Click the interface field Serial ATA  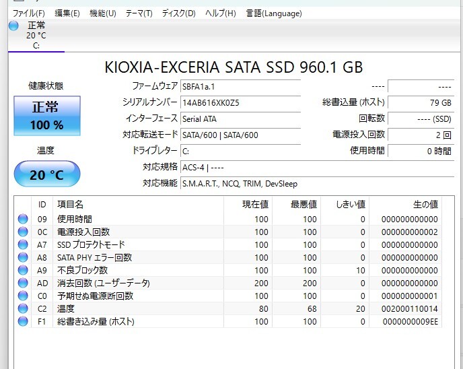[x=240, y=119]
